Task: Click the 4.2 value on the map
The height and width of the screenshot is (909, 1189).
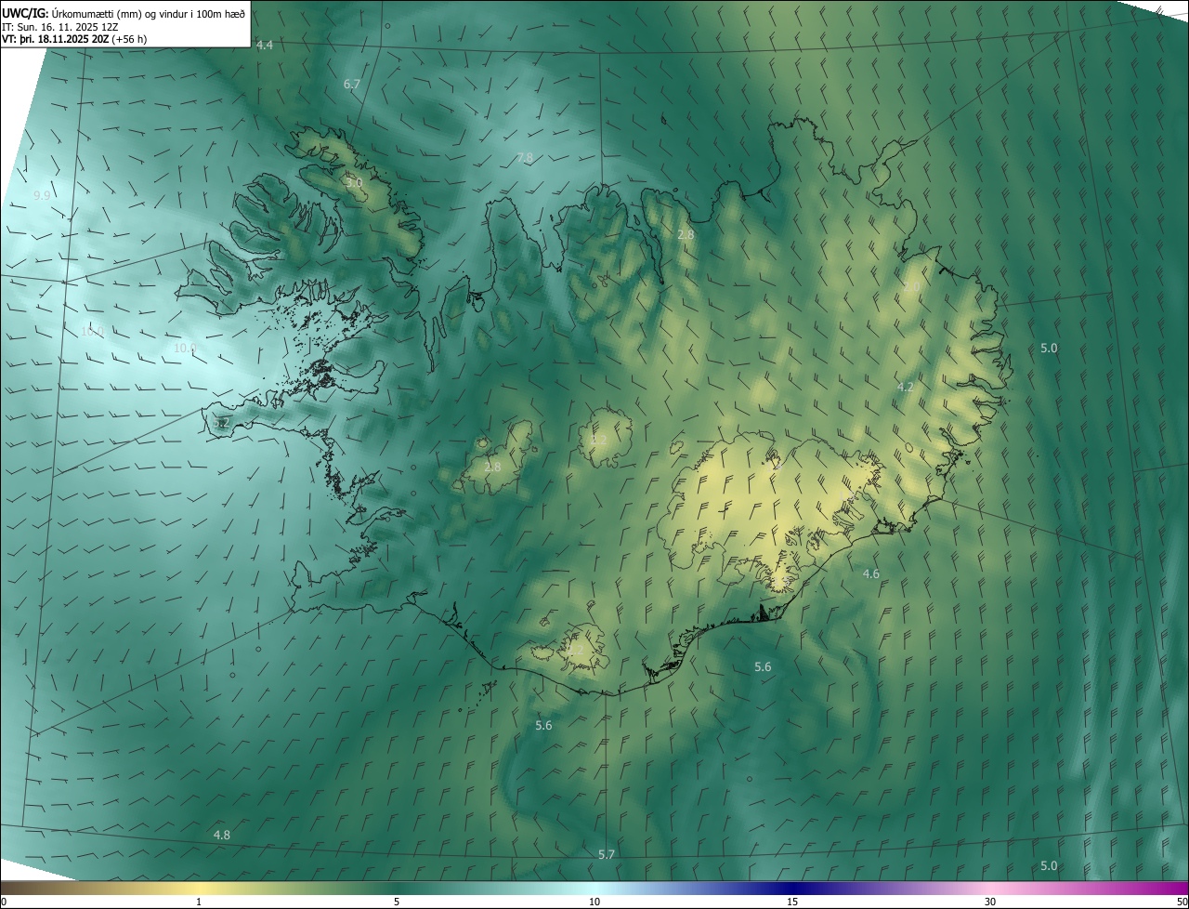Action: pyautogui.click(x=906, y=388)
